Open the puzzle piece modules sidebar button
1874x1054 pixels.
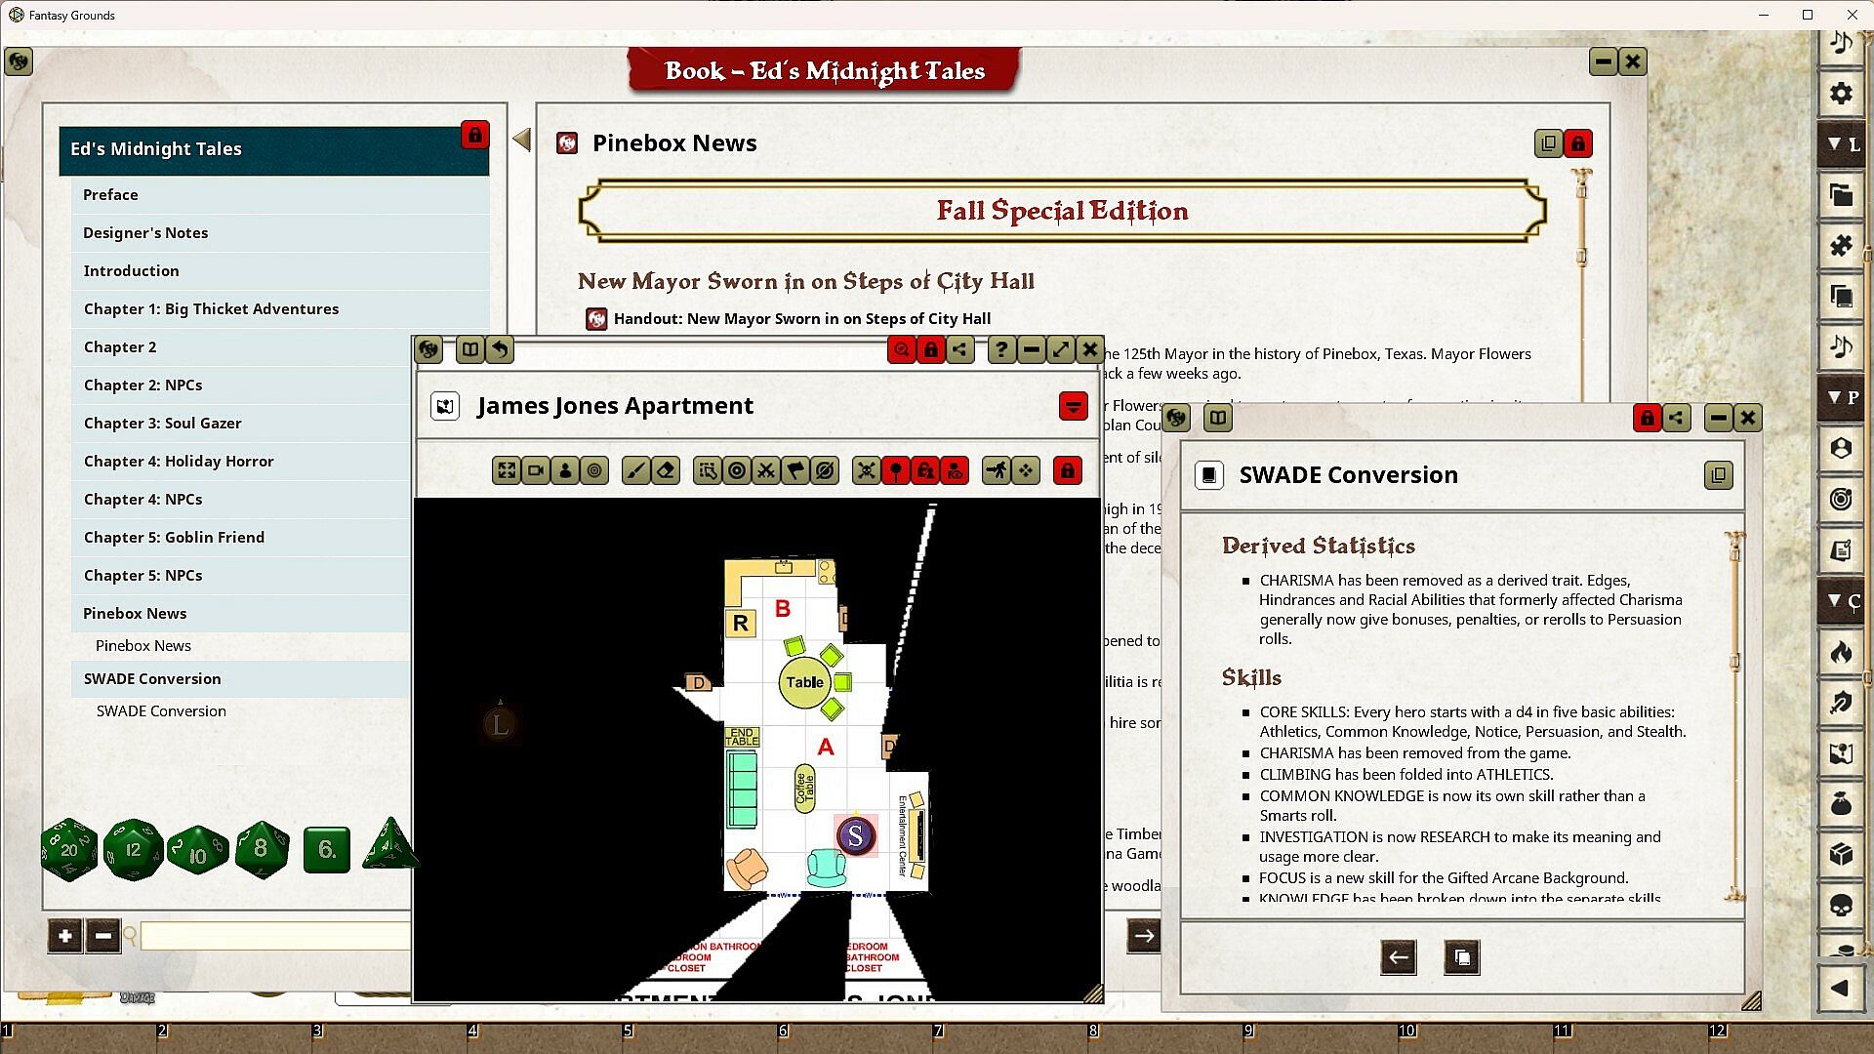pyautogui.click(x=1841, y=245)
